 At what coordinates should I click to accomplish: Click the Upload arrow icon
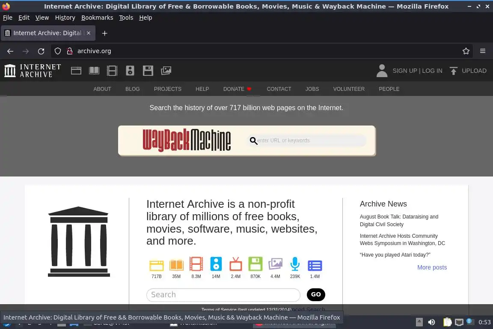pyautogui.click(x=453, y=71)
